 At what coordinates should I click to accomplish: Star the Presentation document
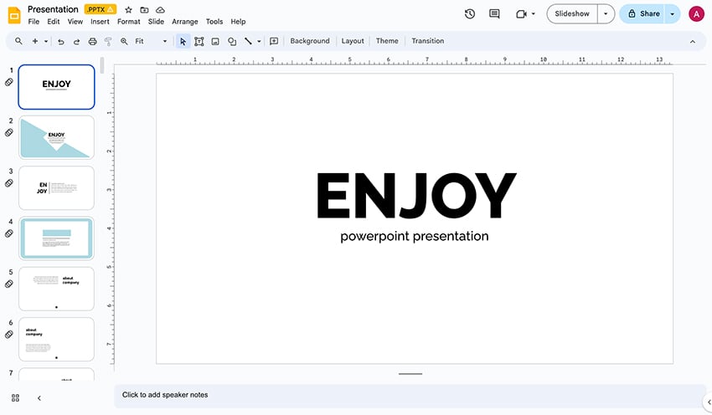pyautogui.click(x=129, y=9)
